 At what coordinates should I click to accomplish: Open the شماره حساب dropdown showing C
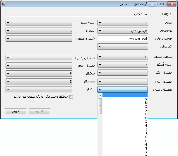(123, 57)
